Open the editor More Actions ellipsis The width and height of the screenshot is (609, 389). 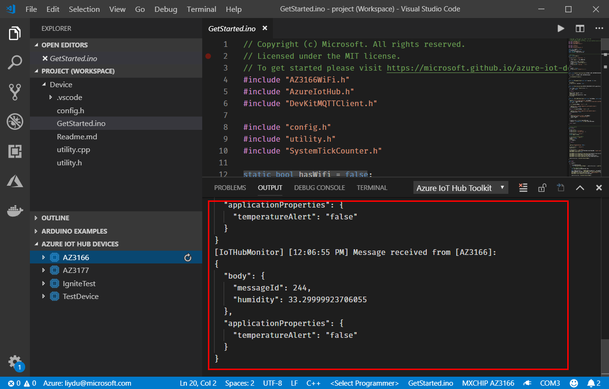599,28
